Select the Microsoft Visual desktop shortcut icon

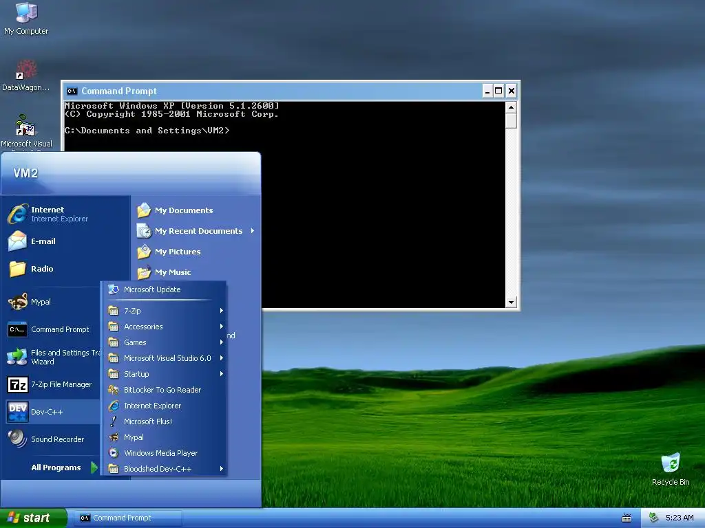26,131
